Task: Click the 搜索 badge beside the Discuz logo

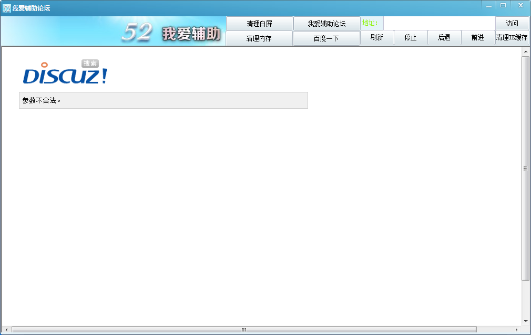Action: 90,64
